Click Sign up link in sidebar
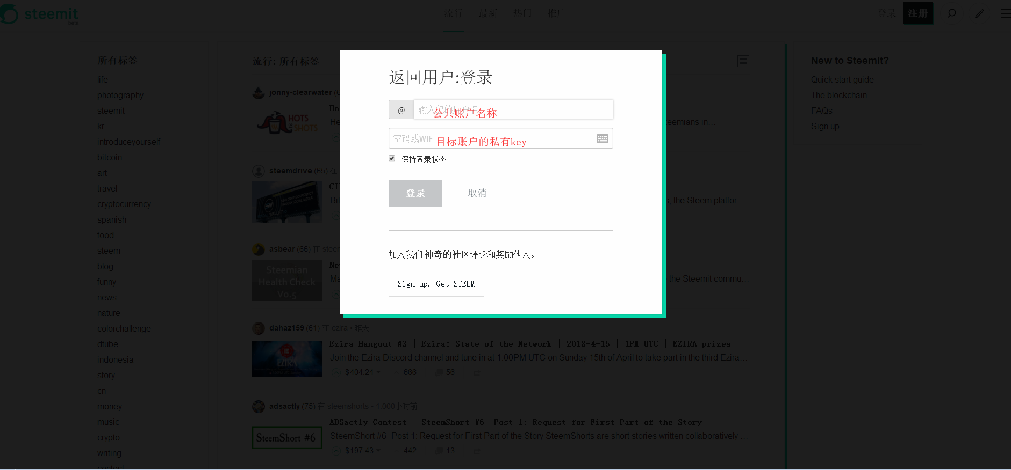This screenshot has height=470, width=1011. (825, 126)
